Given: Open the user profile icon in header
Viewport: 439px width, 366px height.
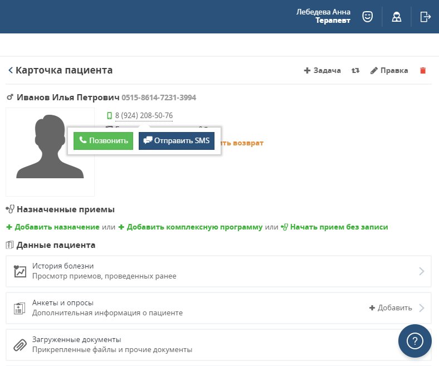Looking at the screenshot, I should 397,17.
